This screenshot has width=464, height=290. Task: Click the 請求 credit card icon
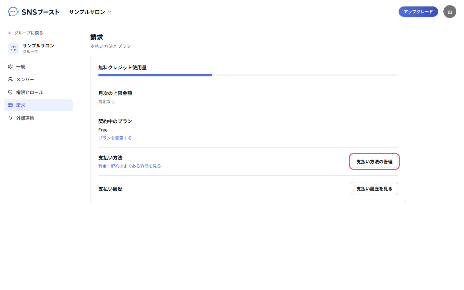point(10,105)
